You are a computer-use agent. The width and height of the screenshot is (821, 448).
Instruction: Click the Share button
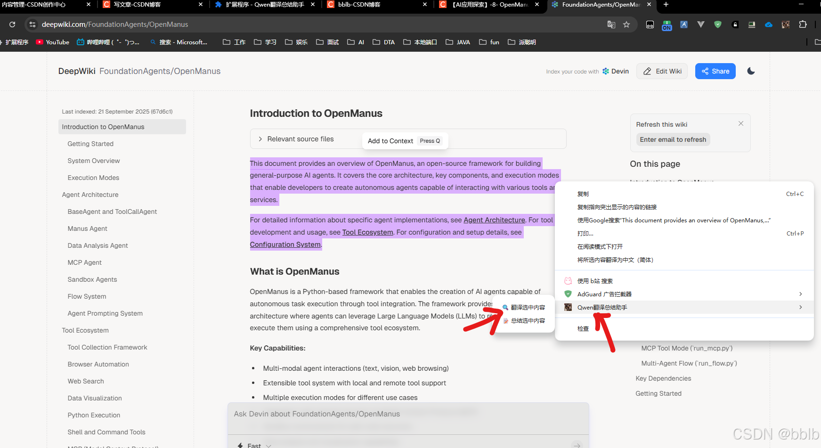(715, 71)
